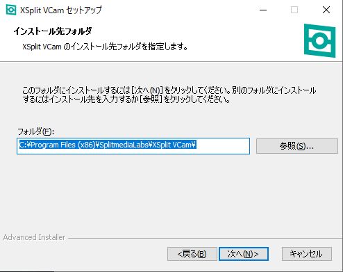Minimize the setup window
Image resolution: width=343 pixels, height=272 pixels.
click(x=263, y=10)
